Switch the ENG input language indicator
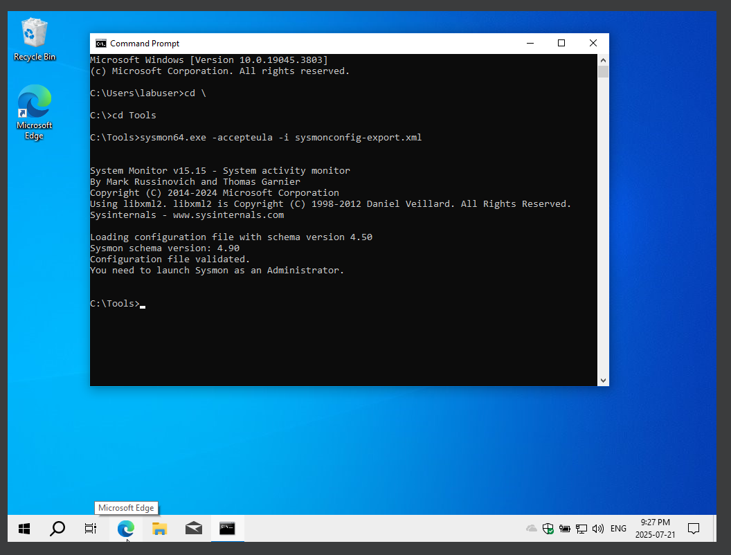This screenshot has height=555, width=731. tap(618, 529)
